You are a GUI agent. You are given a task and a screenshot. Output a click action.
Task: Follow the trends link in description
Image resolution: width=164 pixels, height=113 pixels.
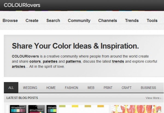(x=118, y=61)
